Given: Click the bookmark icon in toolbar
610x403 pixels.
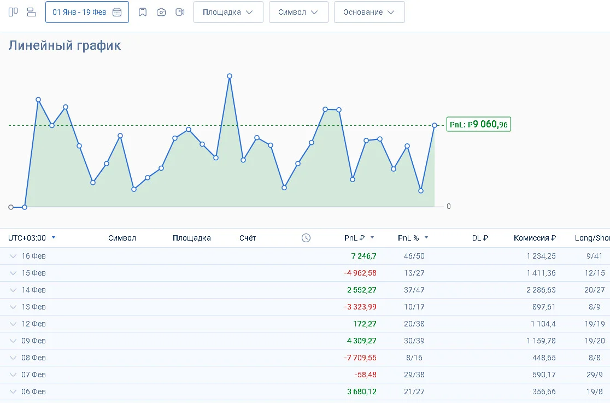Looking at the screenshot, I should click(143, 13).
